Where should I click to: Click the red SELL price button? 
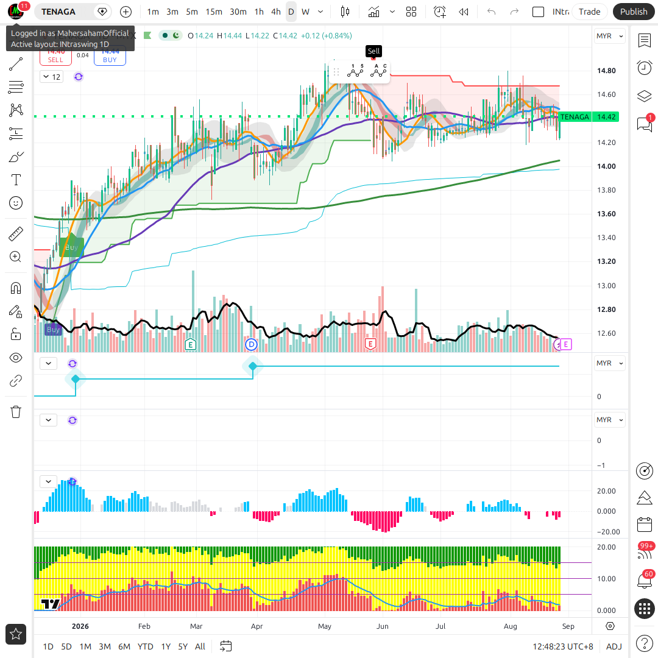(x=55, y=56)
